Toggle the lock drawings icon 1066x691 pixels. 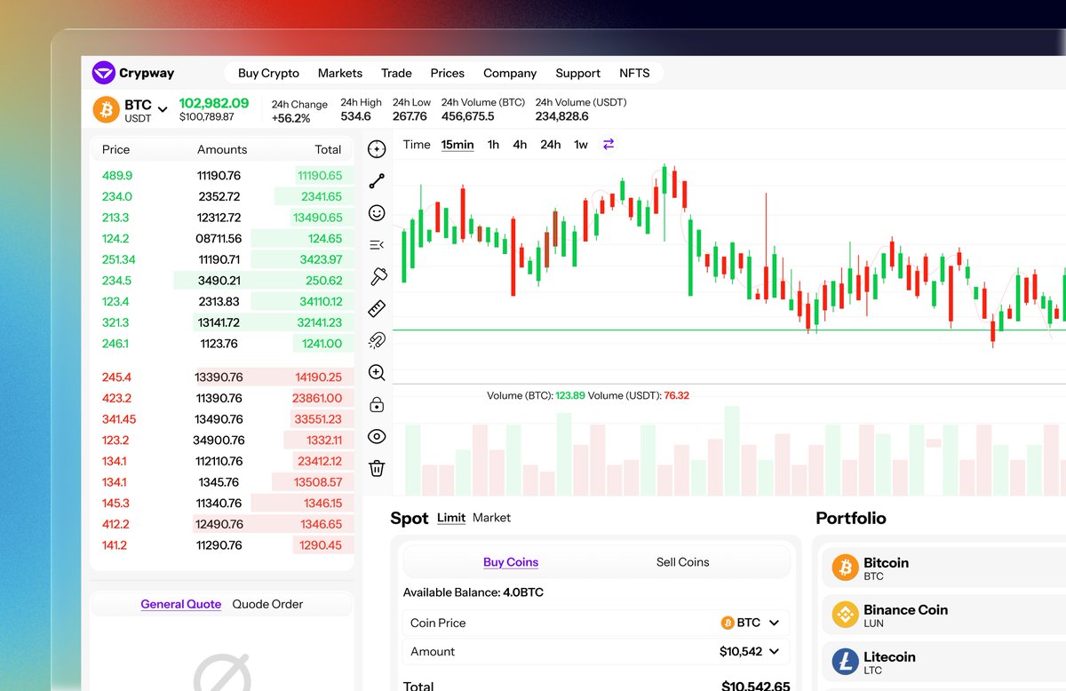point(377,404)
